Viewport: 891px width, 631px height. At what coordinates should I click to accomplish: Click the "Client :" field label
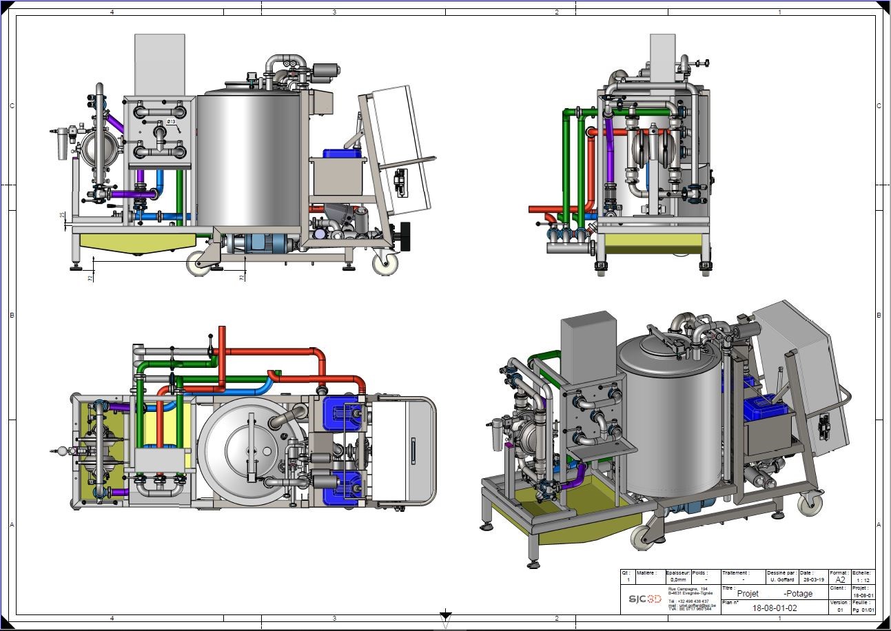pos(838,588)
